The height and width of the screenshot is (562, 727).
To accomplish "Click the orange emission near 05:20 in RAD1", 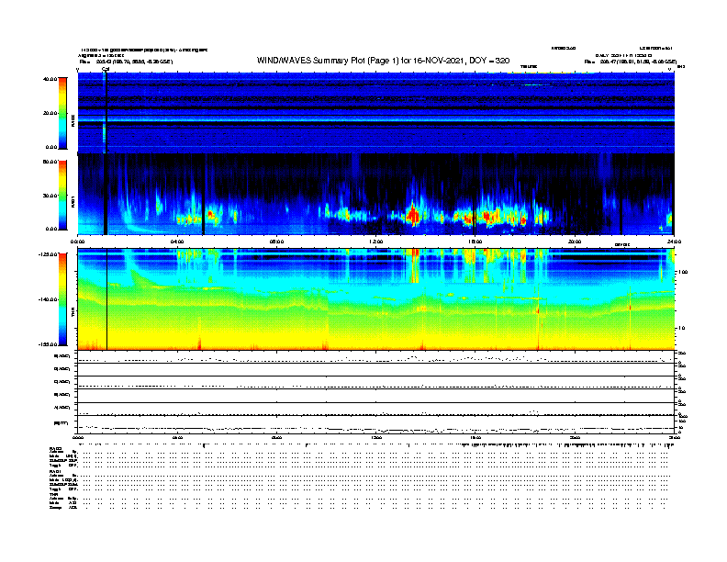I will (x=211, y=215).
